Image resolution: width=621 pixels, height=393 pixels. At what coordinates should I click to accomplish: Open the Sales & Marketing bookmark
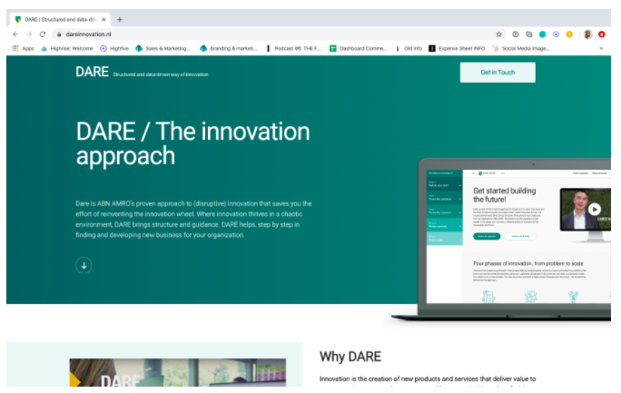pyautogui.click(x=163, y=48)
